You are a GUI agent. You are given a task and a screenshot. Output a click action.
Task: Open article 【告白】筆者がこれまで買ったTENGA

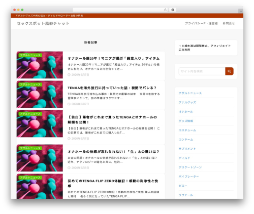pos(112,119)
